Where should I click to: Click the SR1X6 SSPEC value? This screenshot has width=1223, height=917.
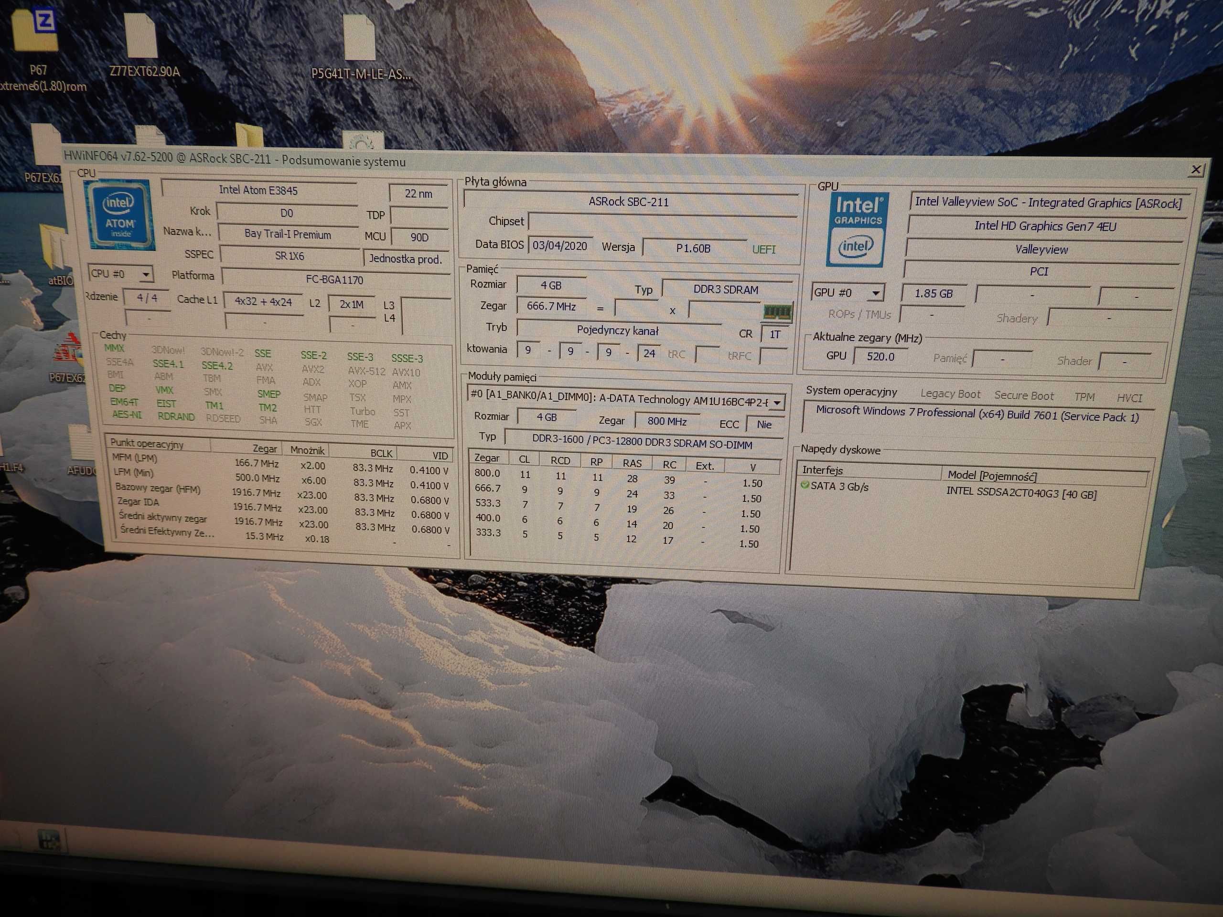coord(289,256)
